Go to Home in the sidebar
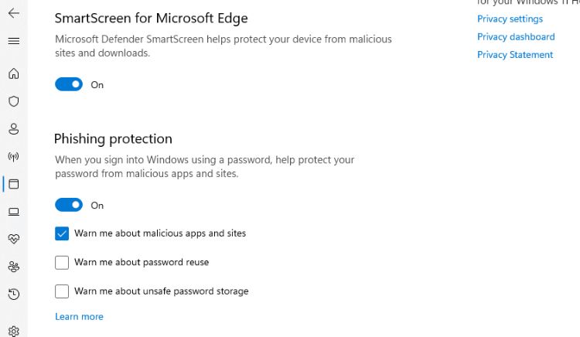The width and height of the screenshot is (580, 337). (x=13, y=74)
